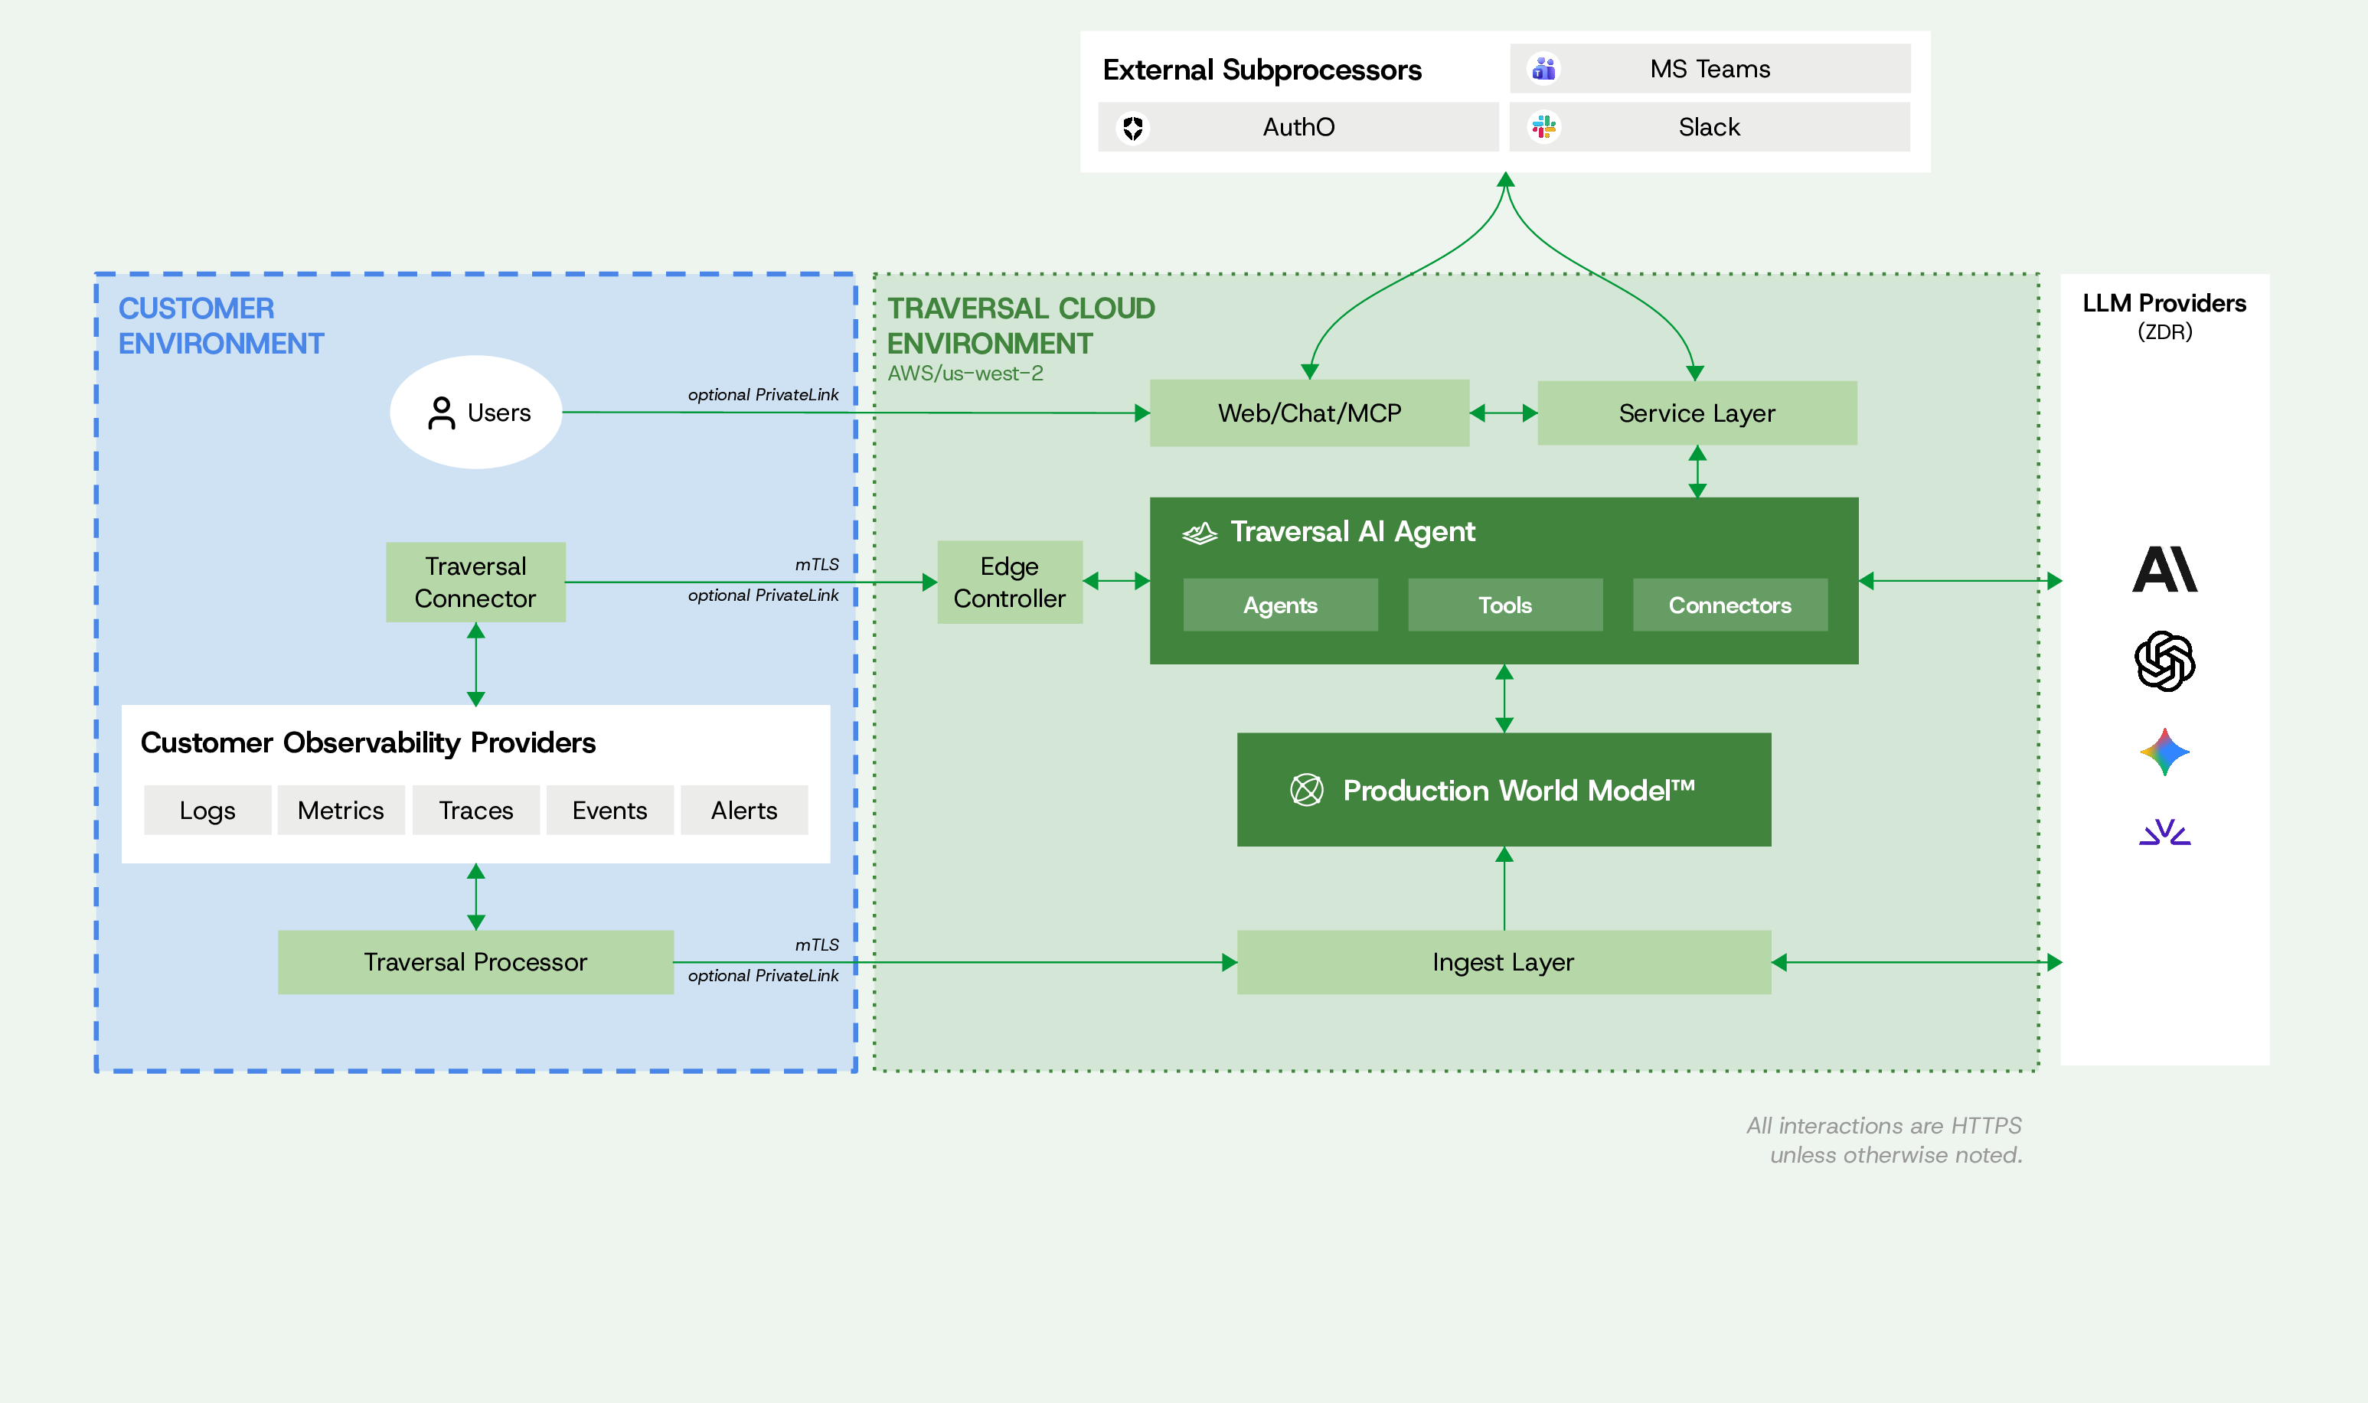2368x1403 pixels.
Task: Click the Traversal Processor block
Action: [x=475, y=961]
